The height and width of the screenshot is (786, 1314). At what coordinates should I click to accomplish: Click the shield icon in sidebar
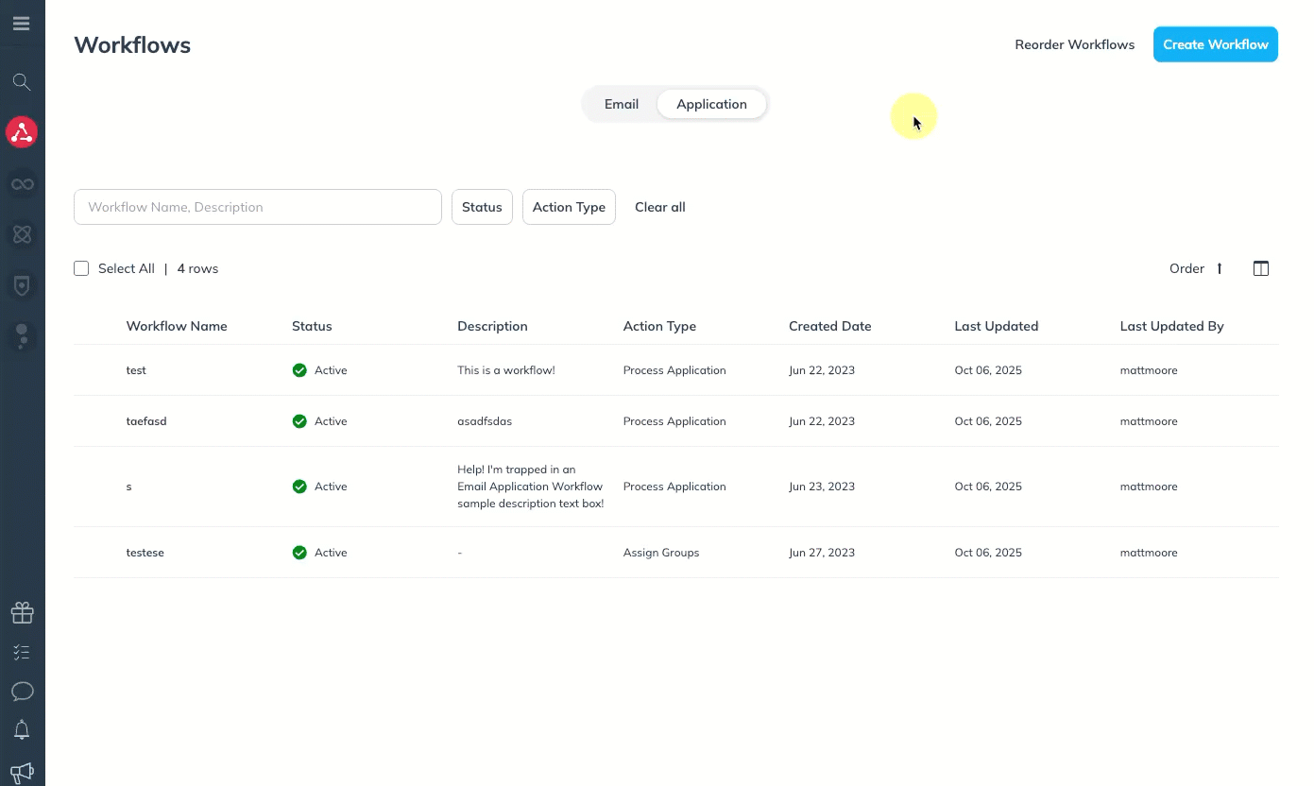(x=22, y=284)
